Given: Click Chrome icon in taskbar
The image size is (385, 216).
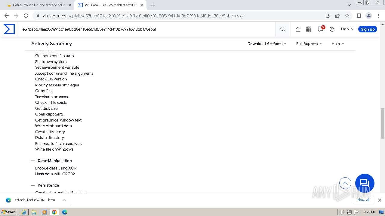Looking at the screenshot, I should click(x=54, y=212).
